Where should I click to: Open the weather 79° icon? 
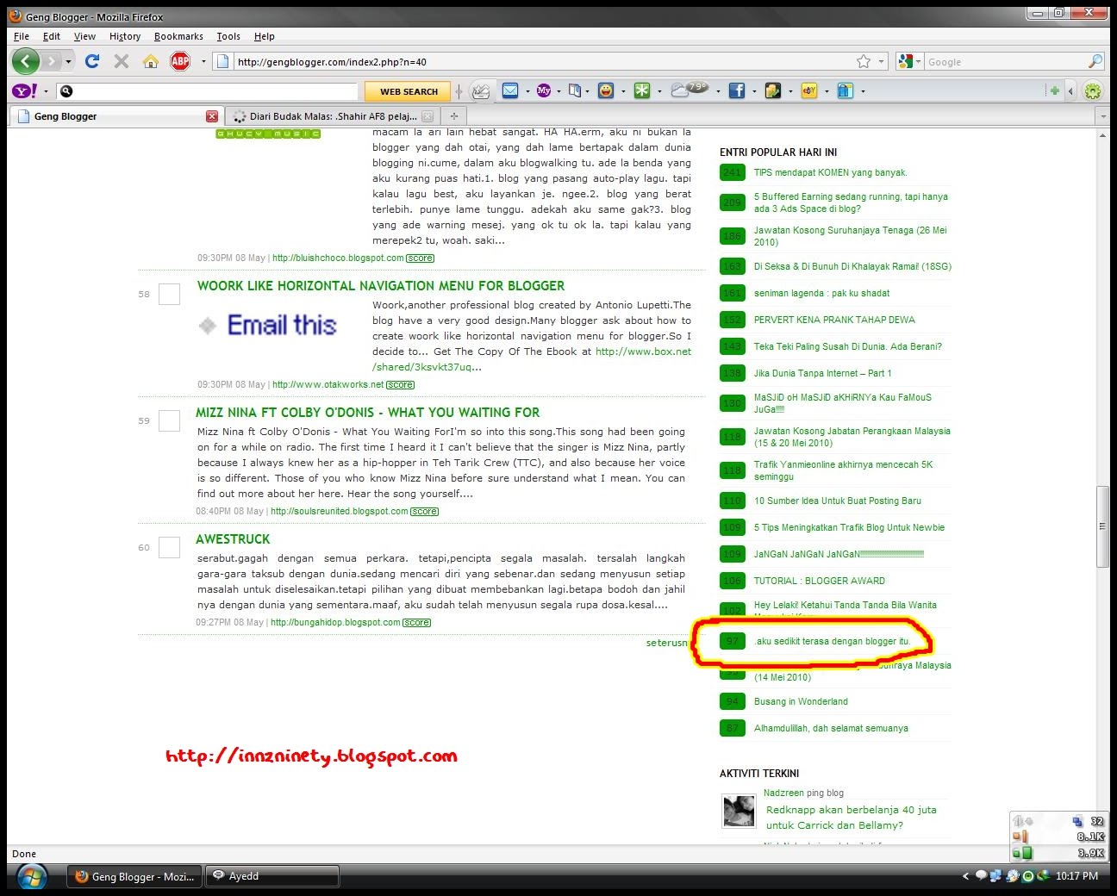690,89
